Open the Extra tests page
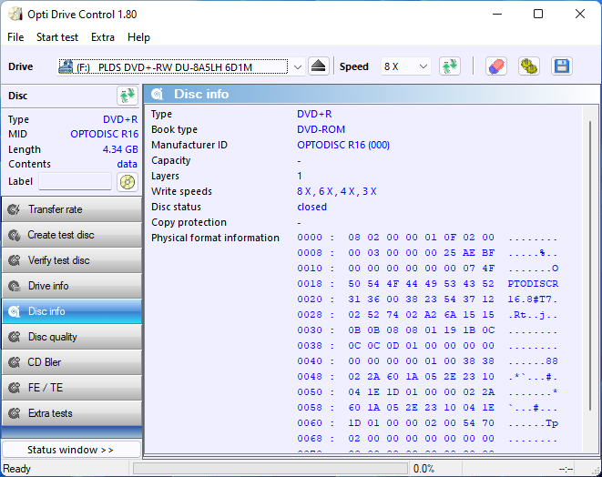602x477 pixels. pos(72,413)
